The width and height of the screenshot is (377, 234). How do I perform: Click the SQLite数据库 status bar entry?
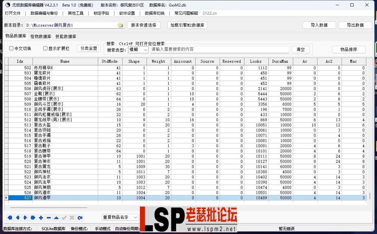pos(53,228)
